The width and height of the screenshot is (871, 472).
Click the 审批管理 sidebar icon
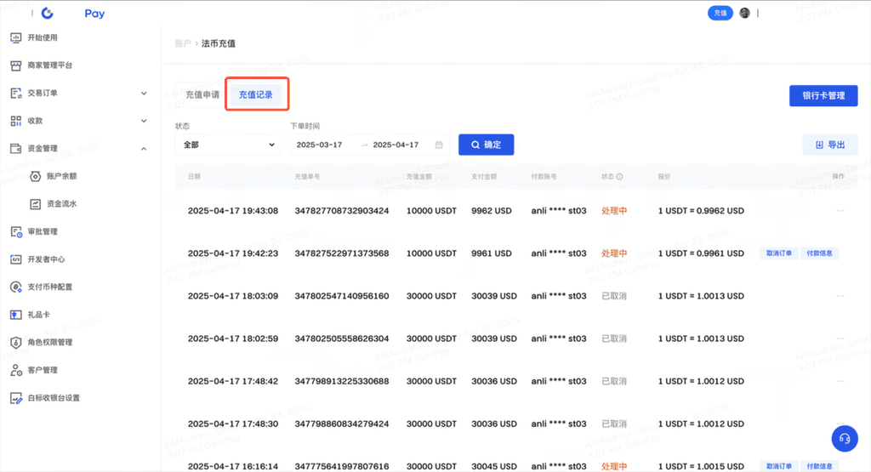[15, 231]
